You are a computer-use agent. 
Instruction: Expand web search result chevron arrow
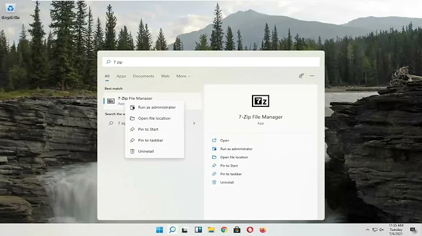194,123
